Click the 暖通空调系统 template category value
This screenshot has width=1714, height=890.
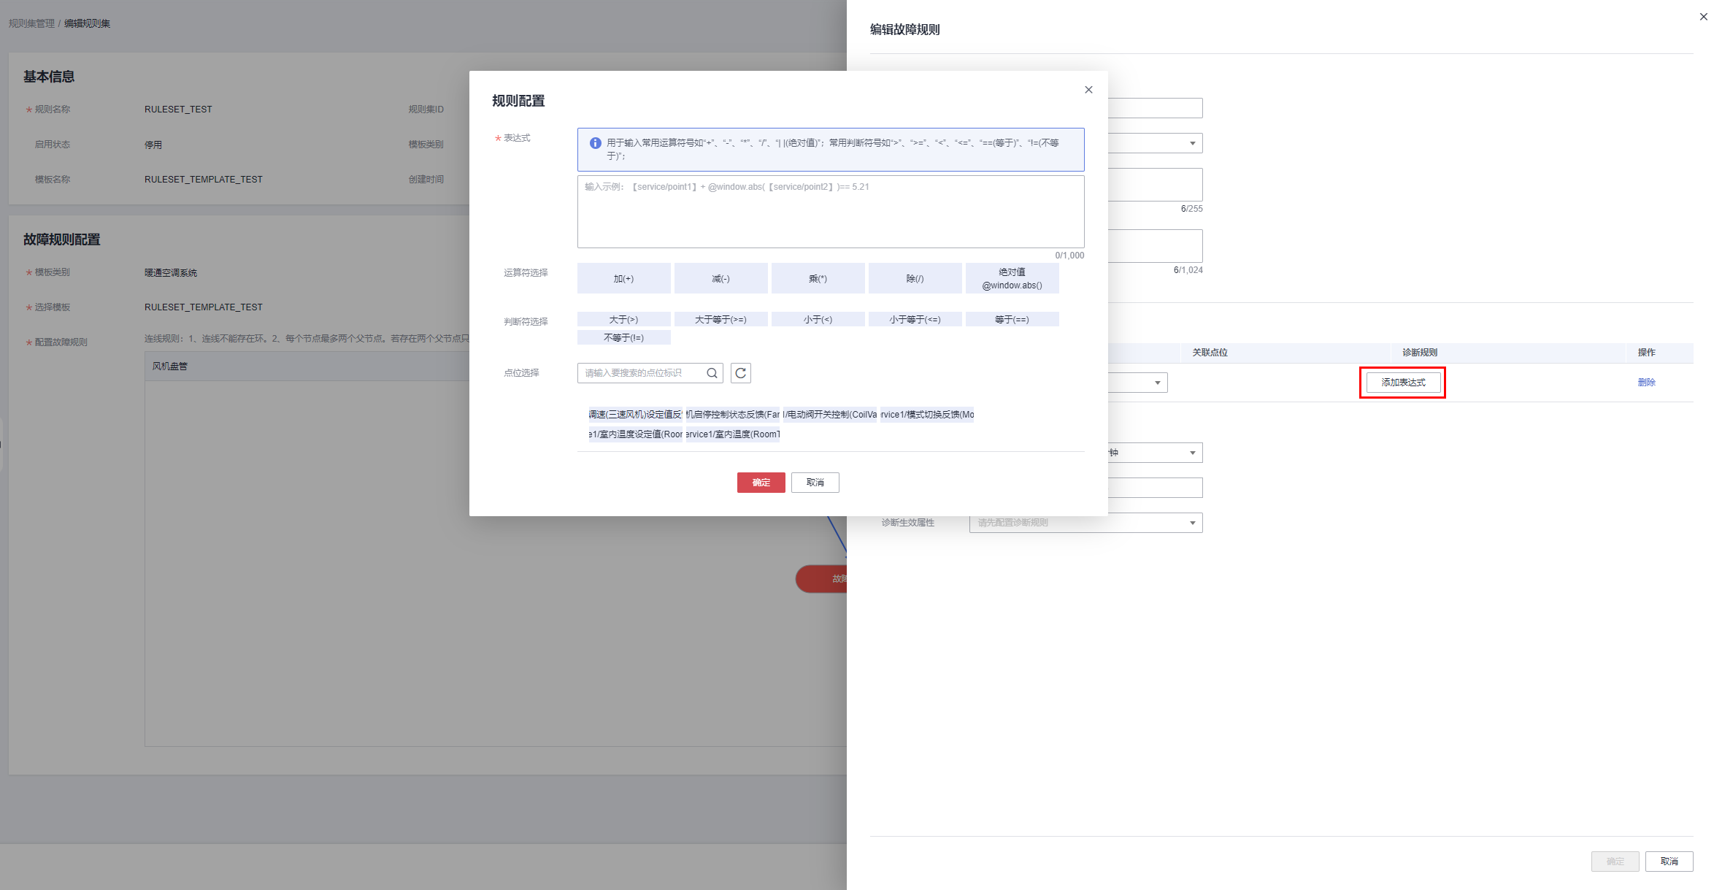171,273
